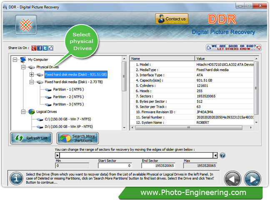Click the Physical Drives disk icon
Screen dimensions: 270x200
[32, 67]
